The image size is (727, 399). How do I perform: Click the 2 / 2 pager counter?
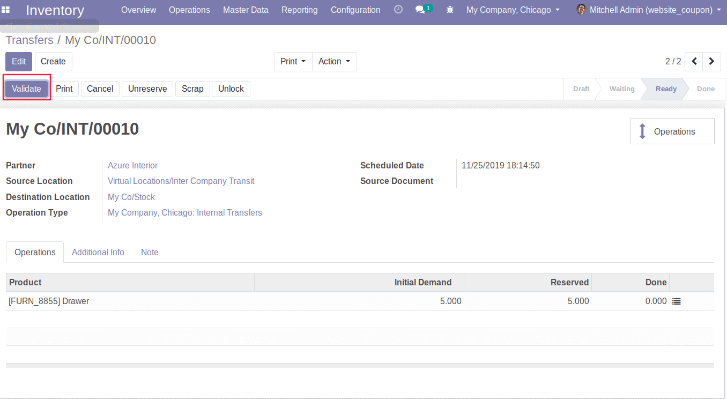(x=673, y=61)
